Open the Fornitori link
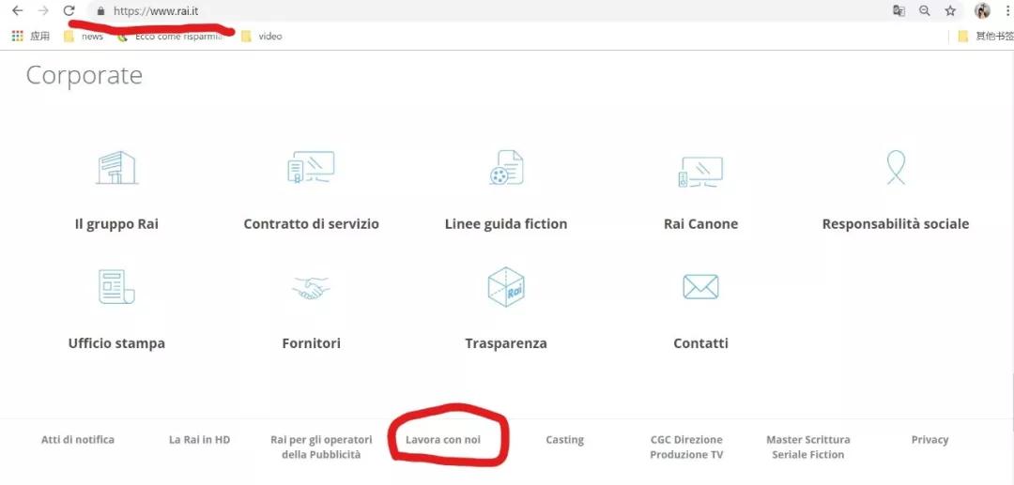Screen dimensions: 1014x485 (x=311, y=343)
